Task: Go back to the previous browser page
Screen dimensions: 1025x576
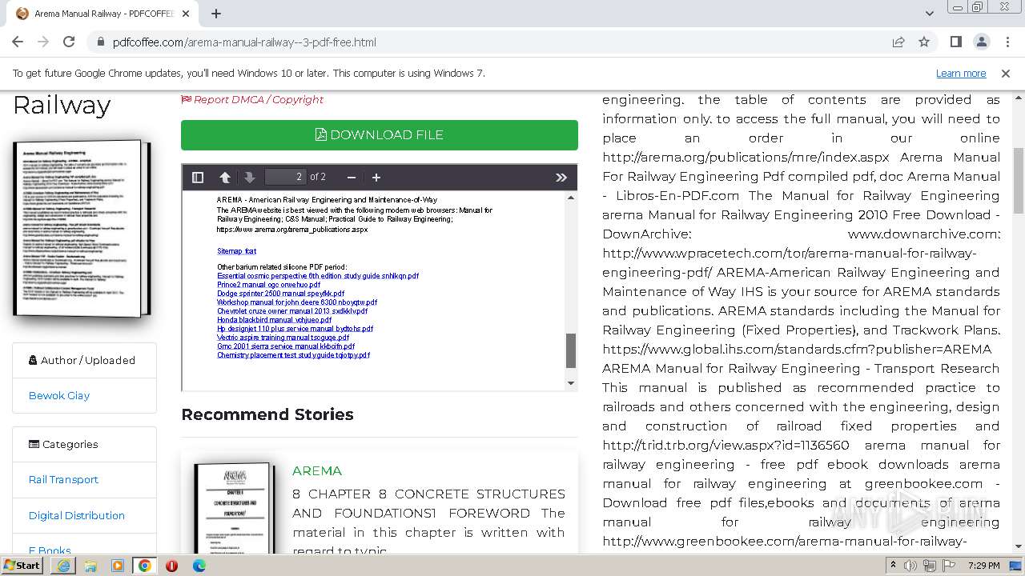Action: [18, 42]
